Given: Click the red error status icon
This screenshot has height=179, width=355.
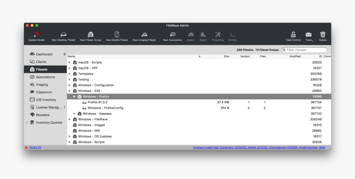Looking at the screenshot, I should [26, 148].
